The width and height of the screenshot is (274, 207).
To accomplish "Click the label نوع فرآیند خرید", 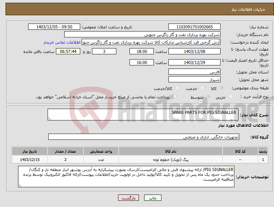I will tap(254, 97).
